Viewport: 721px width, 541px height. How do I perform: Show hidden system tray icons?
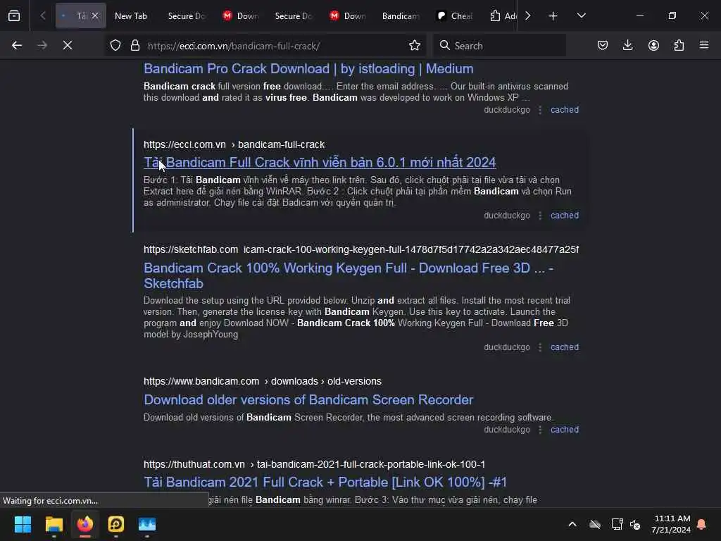point(572,524)
